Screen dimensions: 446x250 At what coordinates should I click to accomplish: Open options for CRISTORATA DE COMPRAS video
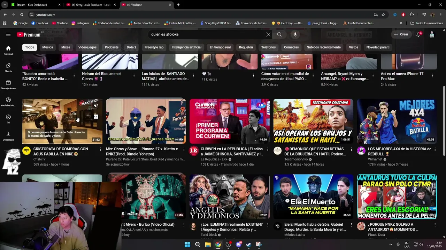click(100, 149)
